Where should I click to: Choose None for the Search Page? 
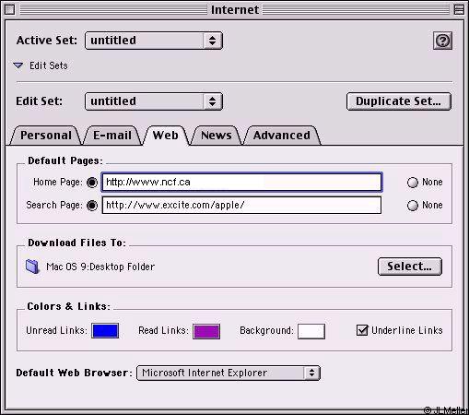coord(413,206)
